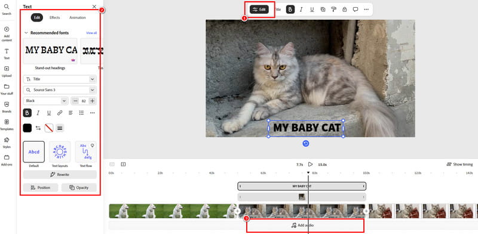
Task: Select the Default text layout
Action: pos(34,152)
